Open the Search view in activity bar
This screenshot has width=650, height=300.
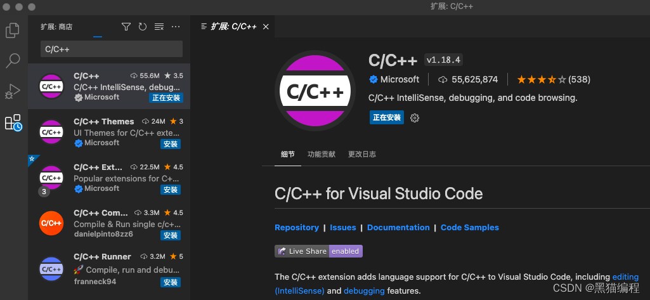point(13,60)
